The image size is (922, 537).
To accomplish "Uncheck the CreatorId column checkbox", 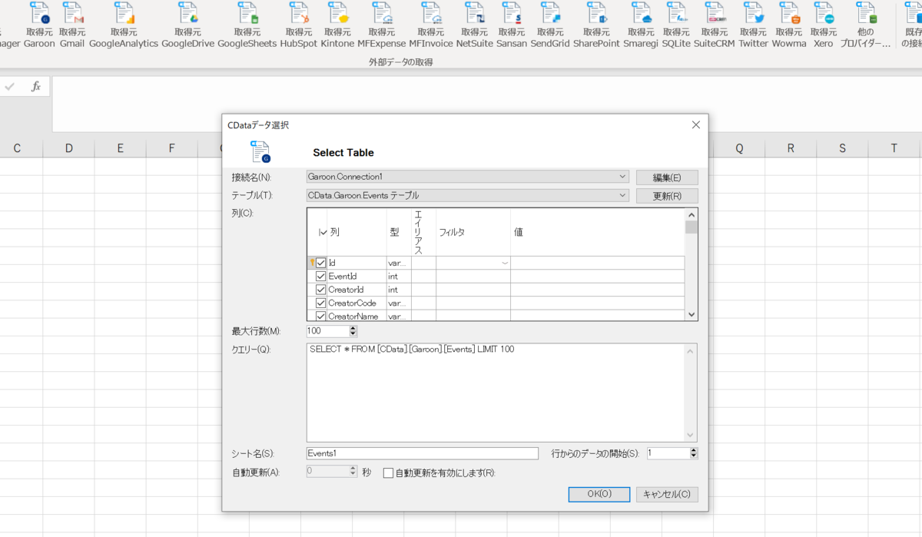I will coord(321,290).
